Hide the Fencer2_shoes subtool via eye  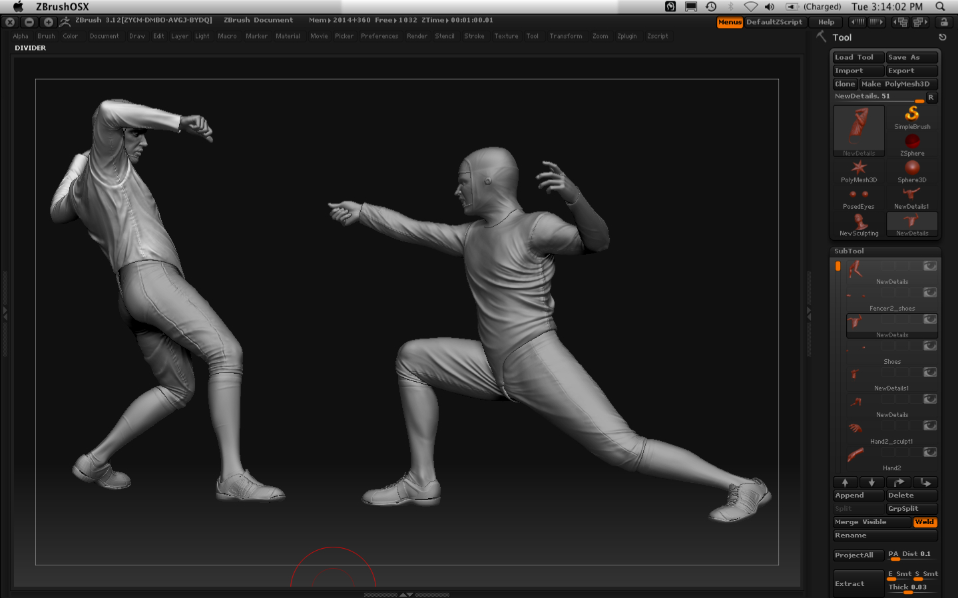coord(930,293)
